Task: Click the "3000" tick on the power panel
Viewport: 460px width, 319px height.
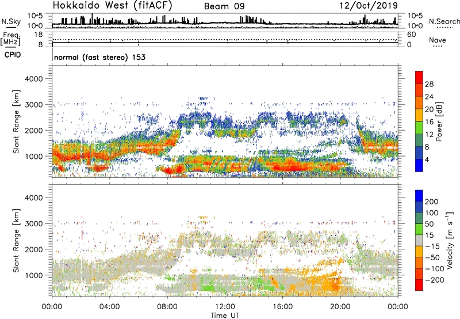Action: [34, 105]
